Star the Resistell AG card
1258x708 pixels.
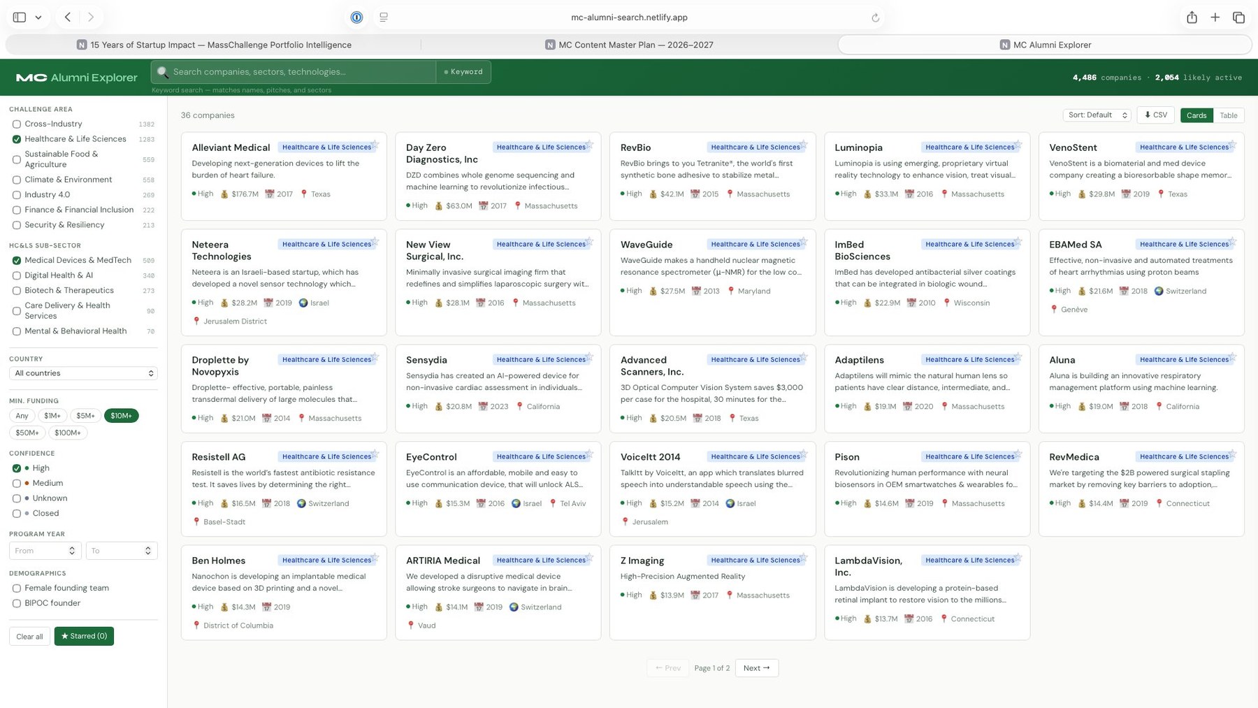(375, 454)
